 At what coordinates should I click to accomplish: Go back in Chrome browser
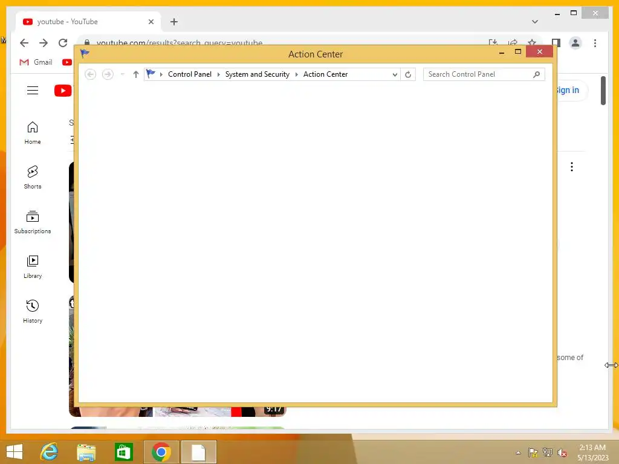24,43
